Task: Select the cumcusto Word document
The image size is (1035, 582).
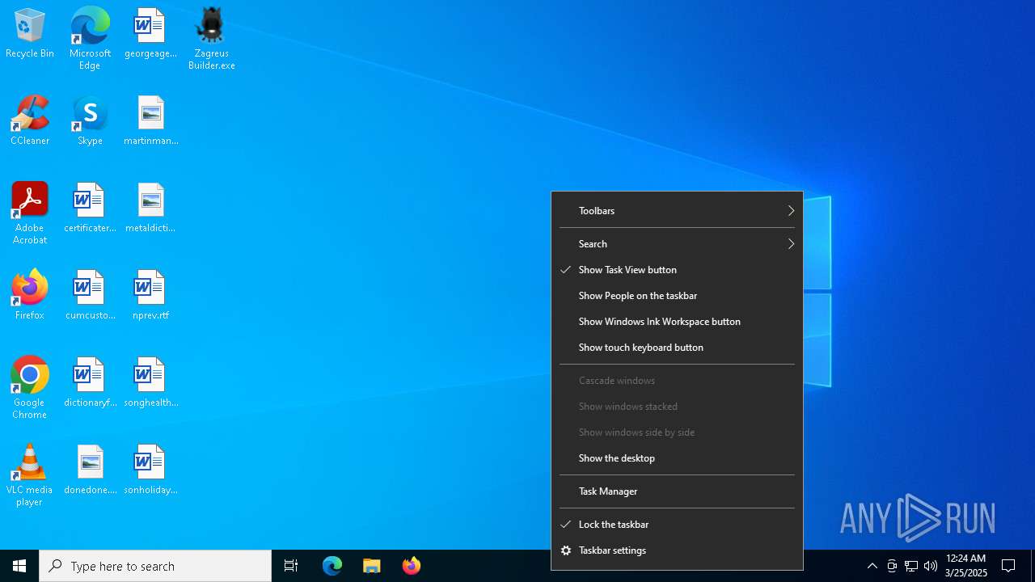Action: [x=90, y=296]
